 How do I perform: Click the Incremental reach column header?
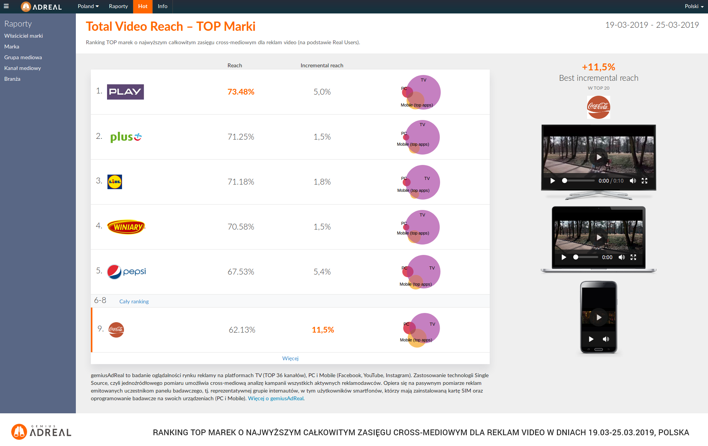tap(322, 65)
